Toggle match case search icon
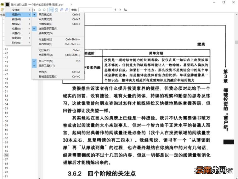The width and height of the screenshot is (238, 179). (125, 10)
